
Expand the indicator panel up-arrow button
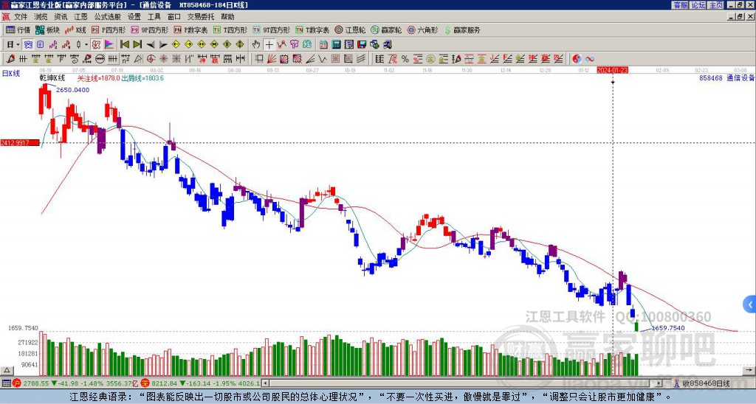point(7,370)
